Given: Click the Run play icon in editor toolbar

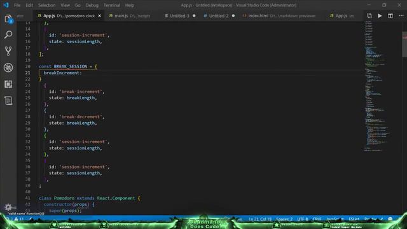Looking at the screenshot, I should point(380,16).
